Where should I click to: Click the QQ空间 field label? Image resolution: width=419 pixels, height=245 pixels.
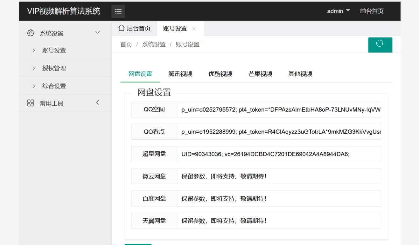coord(154,109)
